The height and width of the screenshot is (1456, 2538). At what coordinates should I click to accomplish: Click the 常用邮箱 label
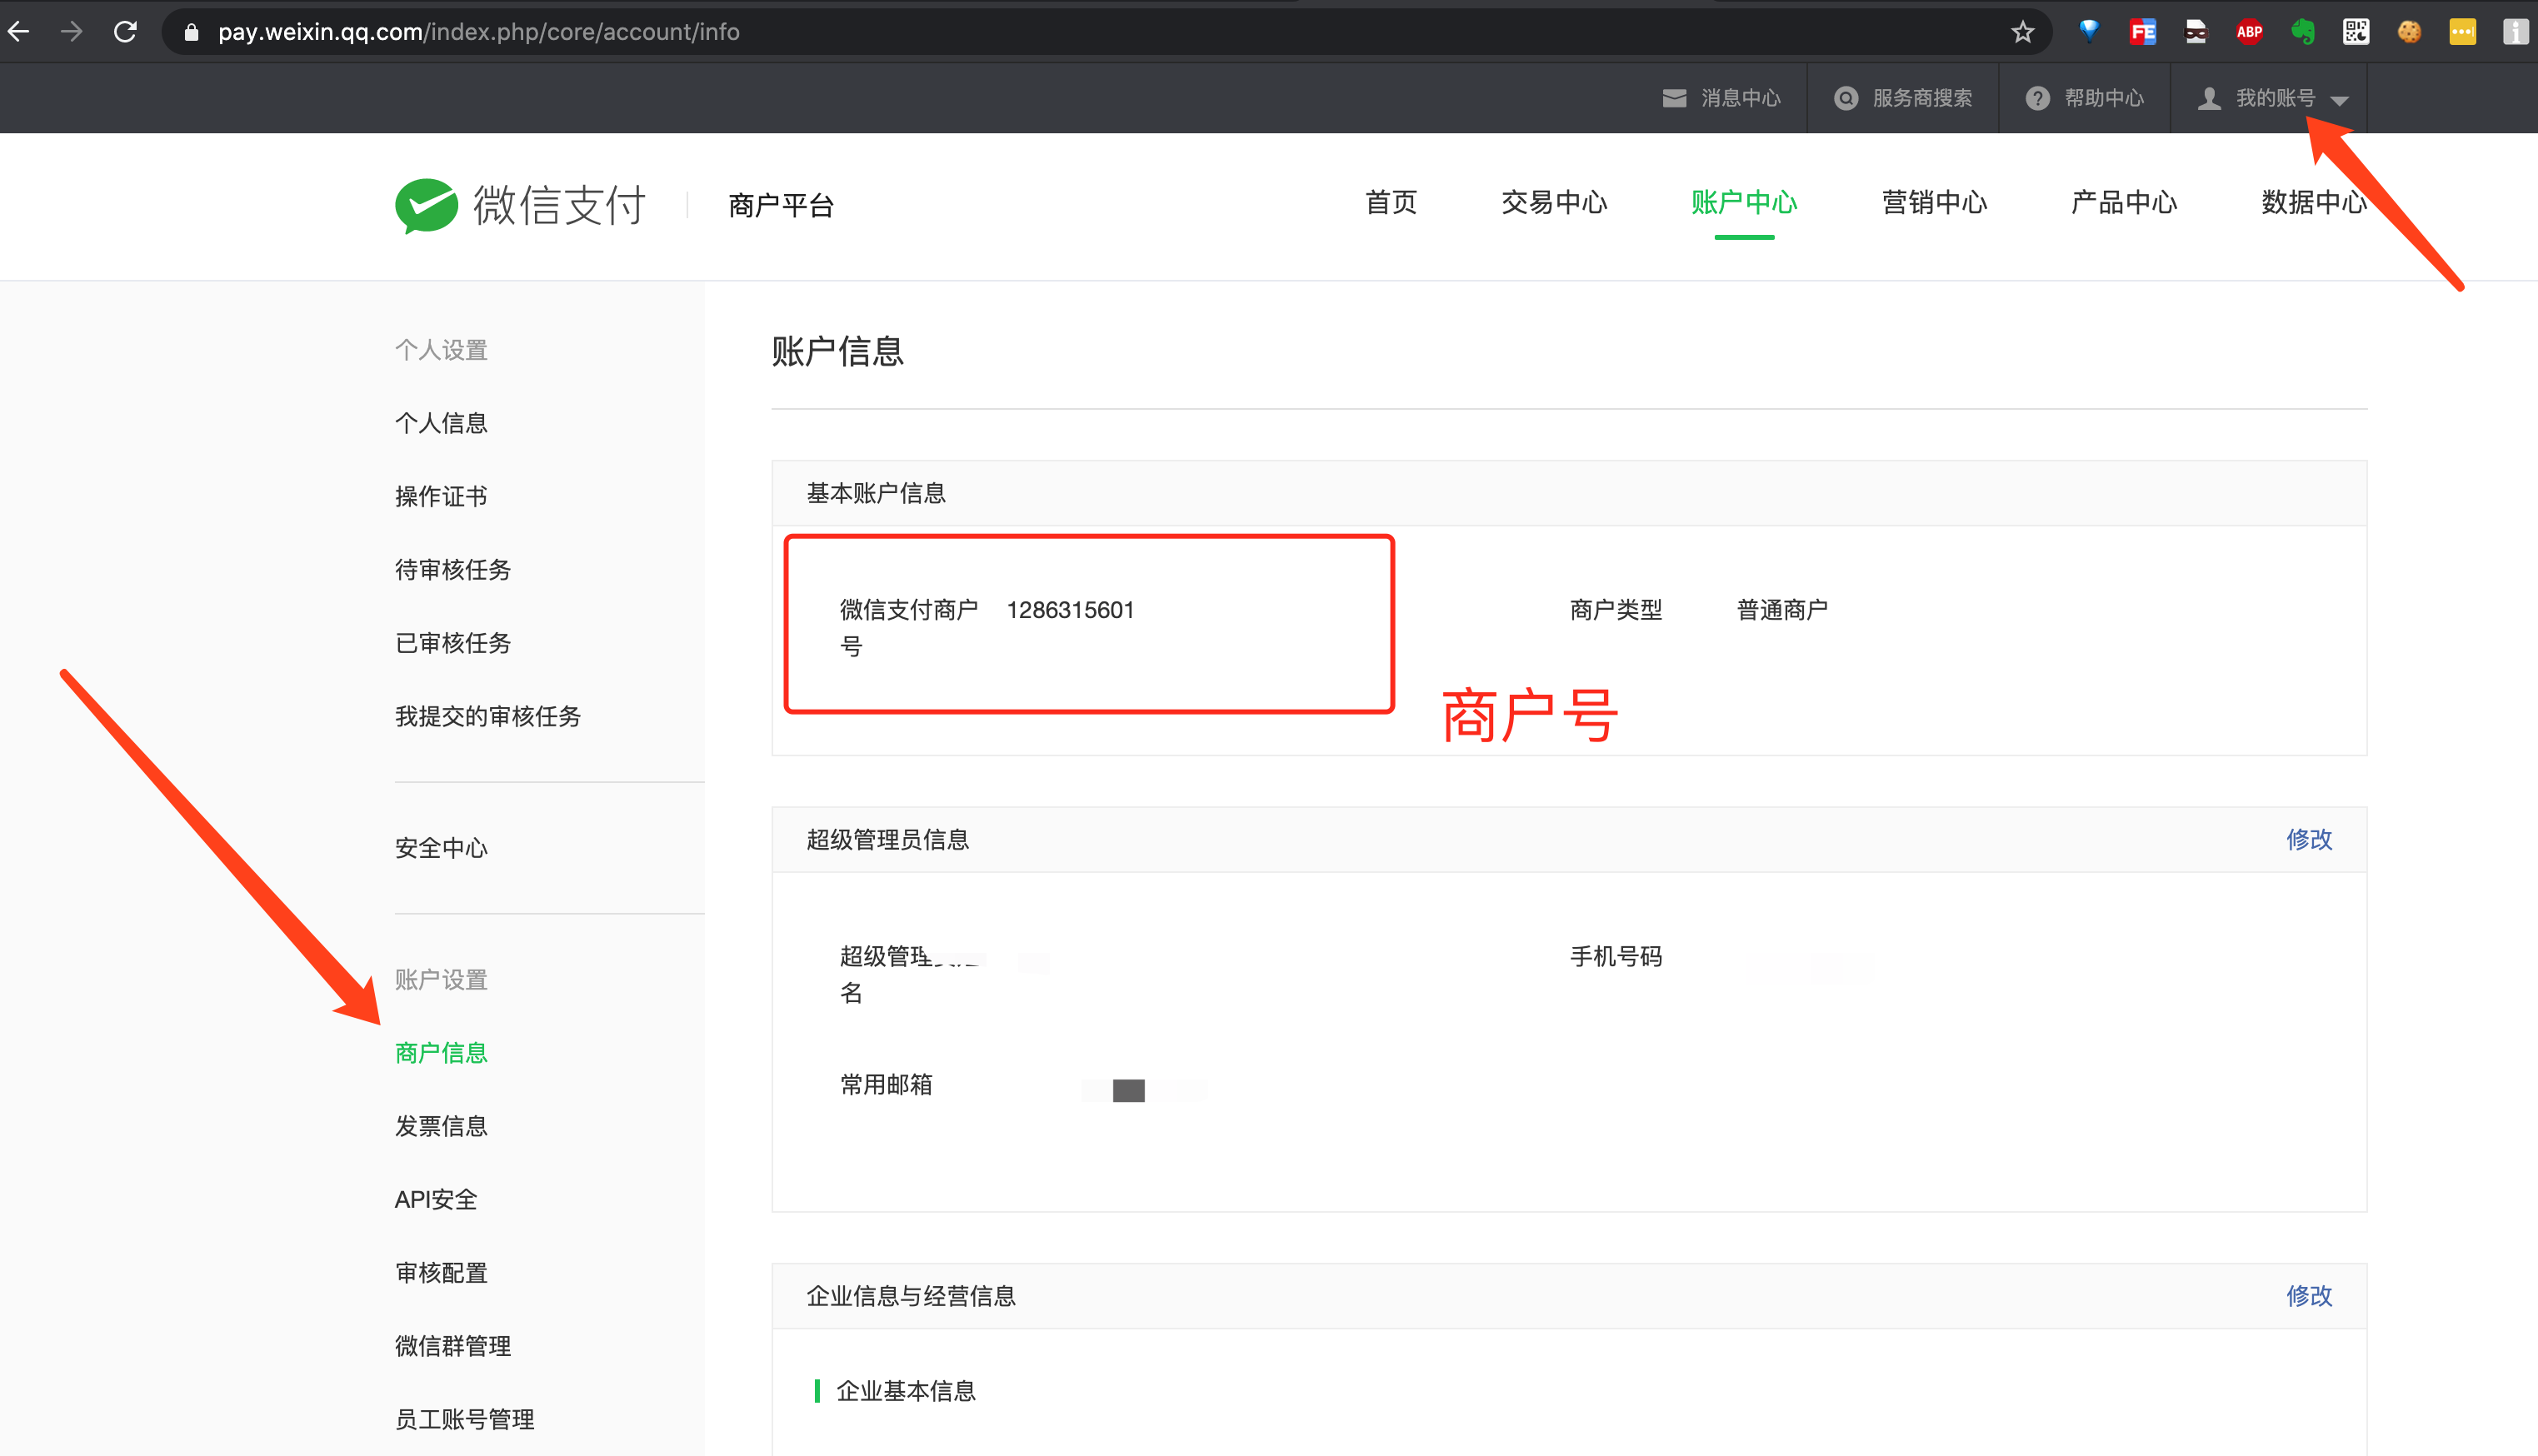(x=886, y=1085)
